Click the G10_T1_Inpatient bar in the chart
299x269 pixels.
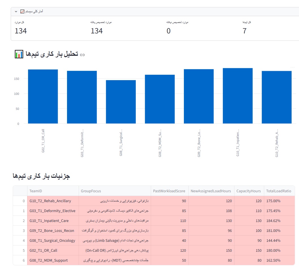coord(238,96)
